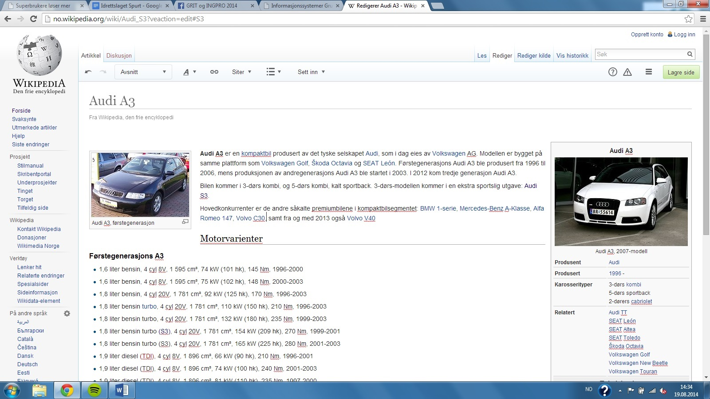Click the search magnifier icon
Image resolution: width=710 pixels, height=399 pixels.
pos(690,54)
